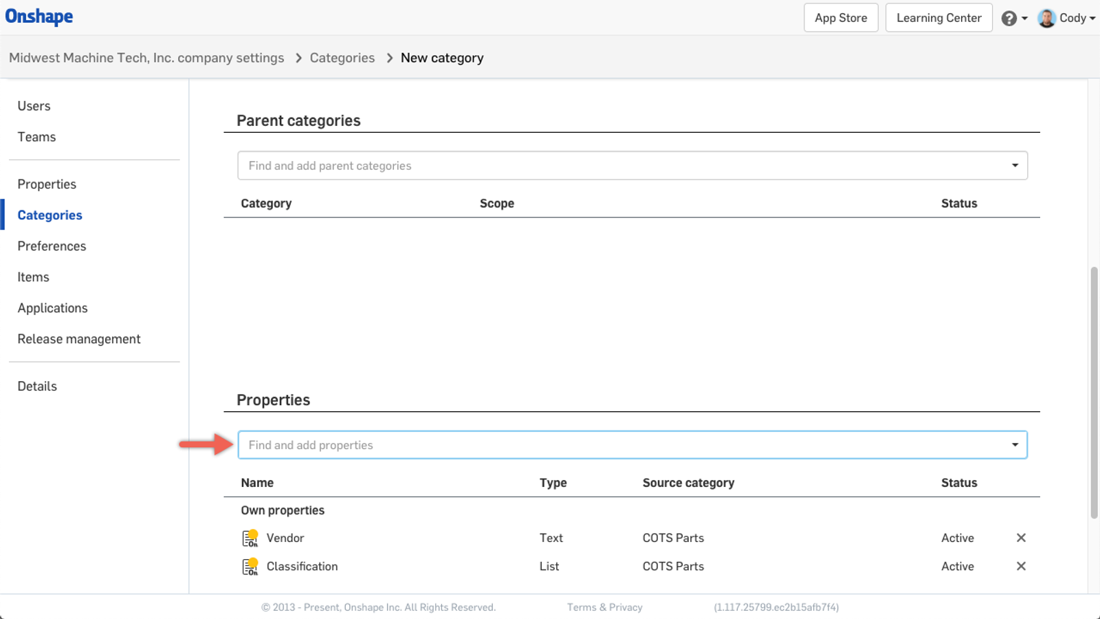This screenshot has width=1100, height=619.
Task: Open the Release management section
Action: [x=78, y=338]
